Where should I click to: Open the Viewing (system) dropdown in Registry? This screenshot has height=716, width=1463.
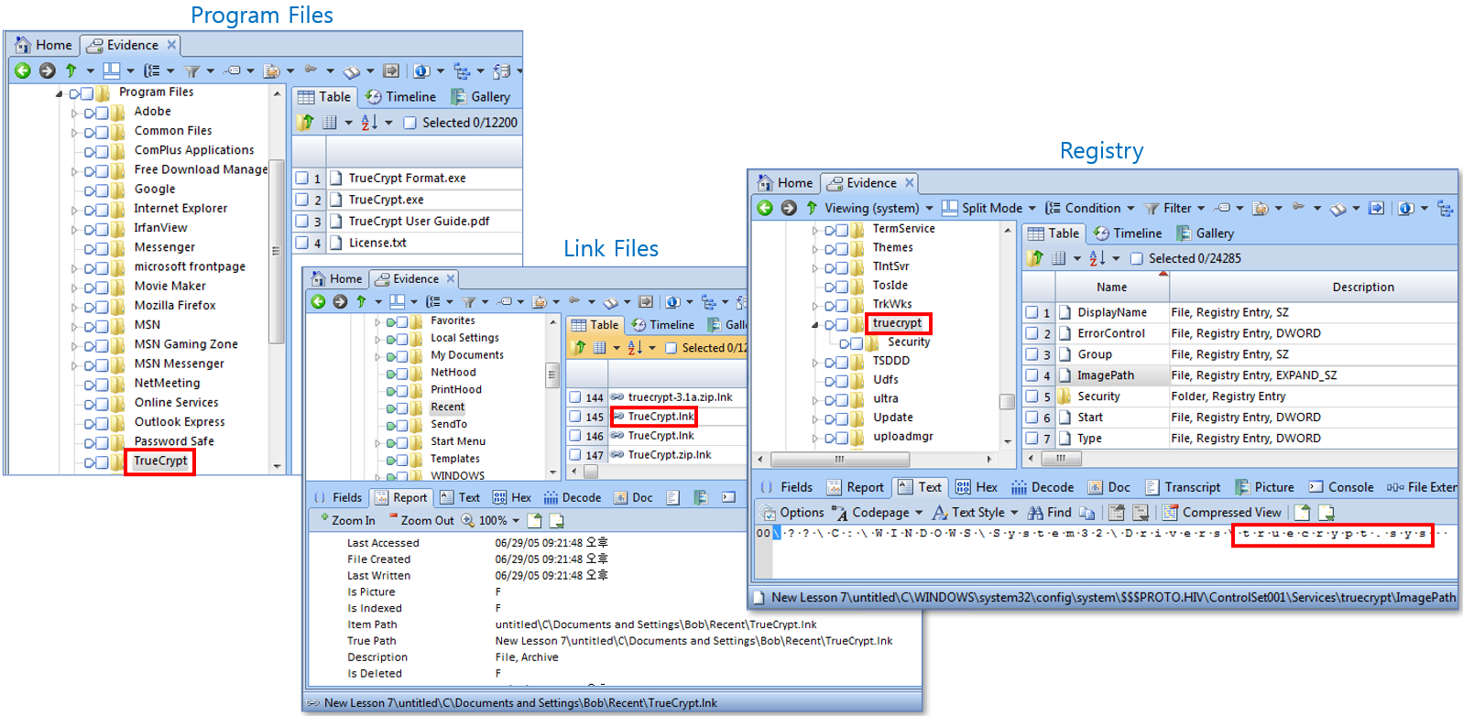coord(929,209)
